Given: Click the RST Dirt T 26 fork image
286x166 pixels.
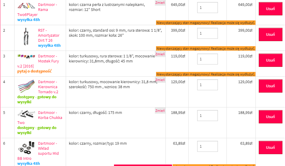Looking at the screenshot, I should coord(26,37).
